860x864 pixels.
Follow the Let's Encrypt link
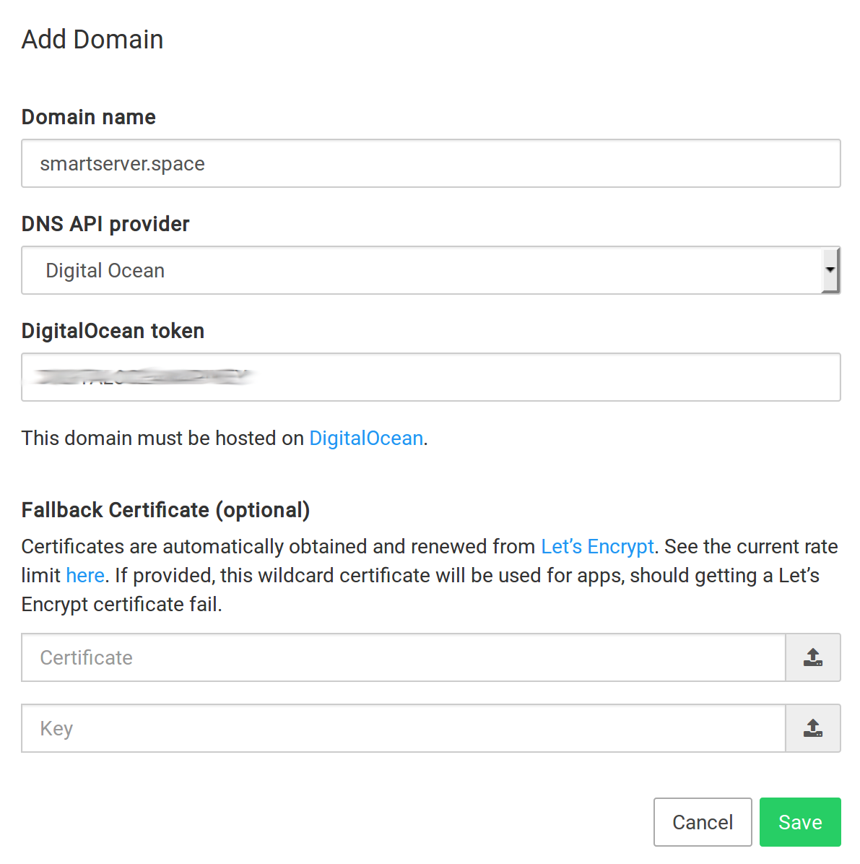click(597, 547)
